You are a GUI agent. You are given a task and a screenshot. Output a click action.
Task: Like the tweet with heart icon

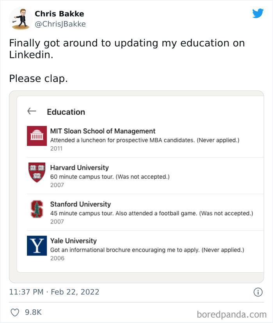click(x=15, y=312)
